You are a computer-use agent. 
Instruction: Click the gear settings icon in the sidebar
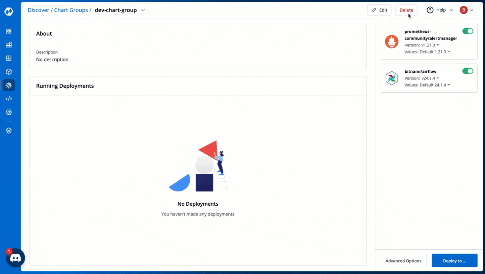click(9, 112)
